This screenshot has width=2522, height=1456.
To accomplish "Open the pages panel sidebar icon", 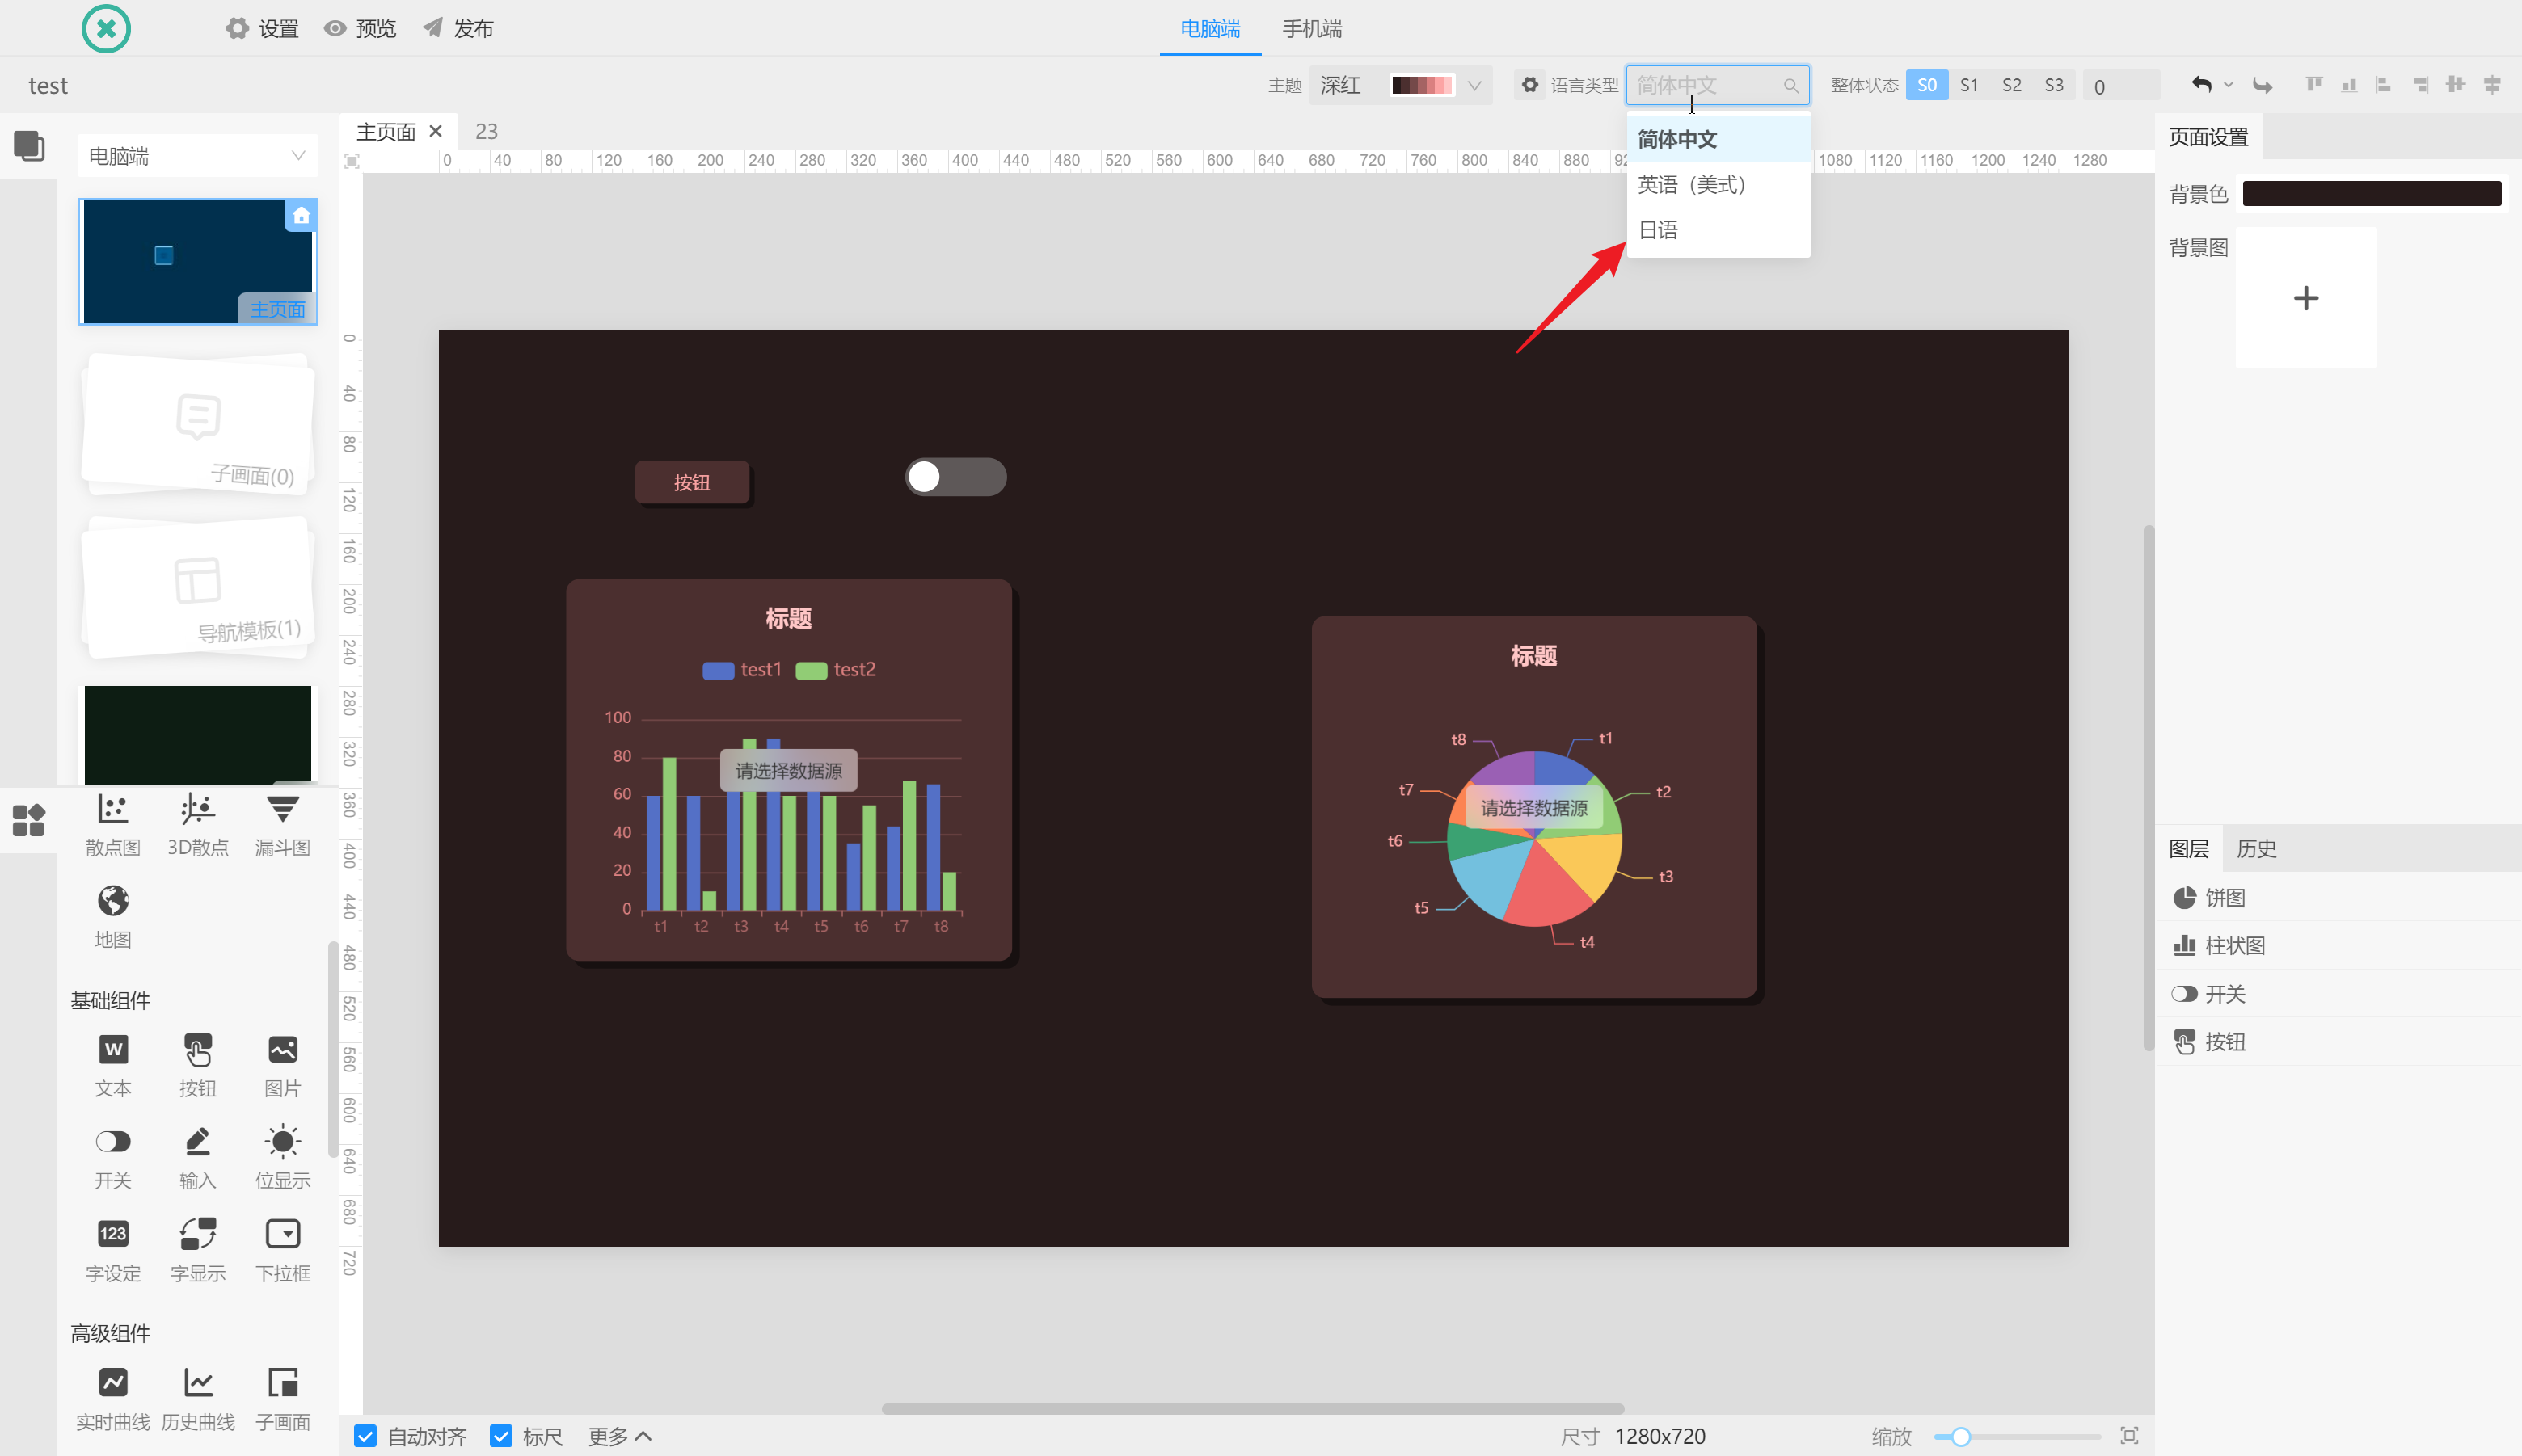I will click(x=28, y=146).
